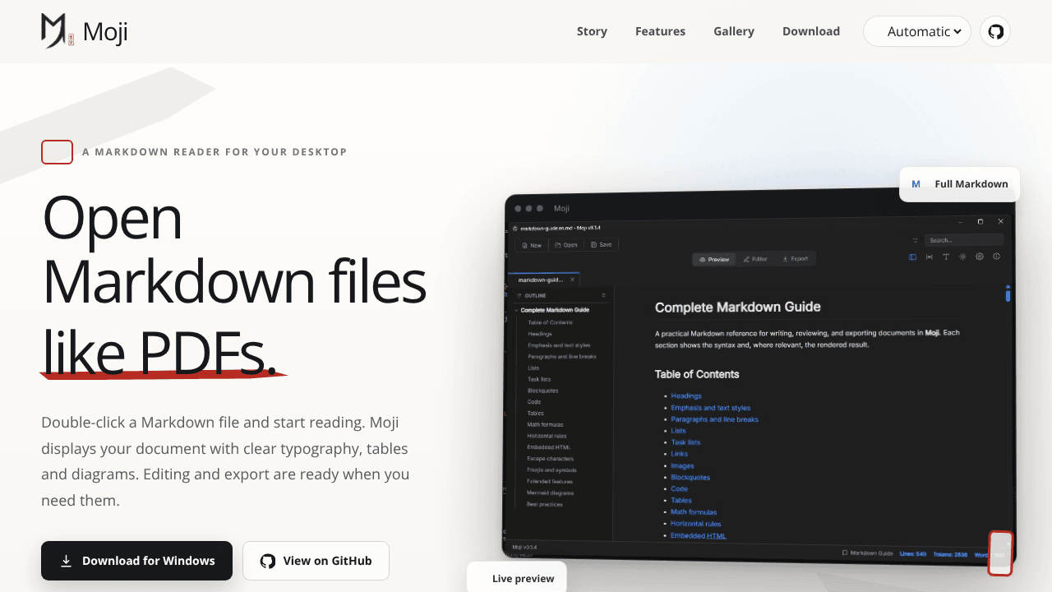Close the markdown-guide tab in the app
Viewport: 1052px width, 592px height.
point(573,280)
